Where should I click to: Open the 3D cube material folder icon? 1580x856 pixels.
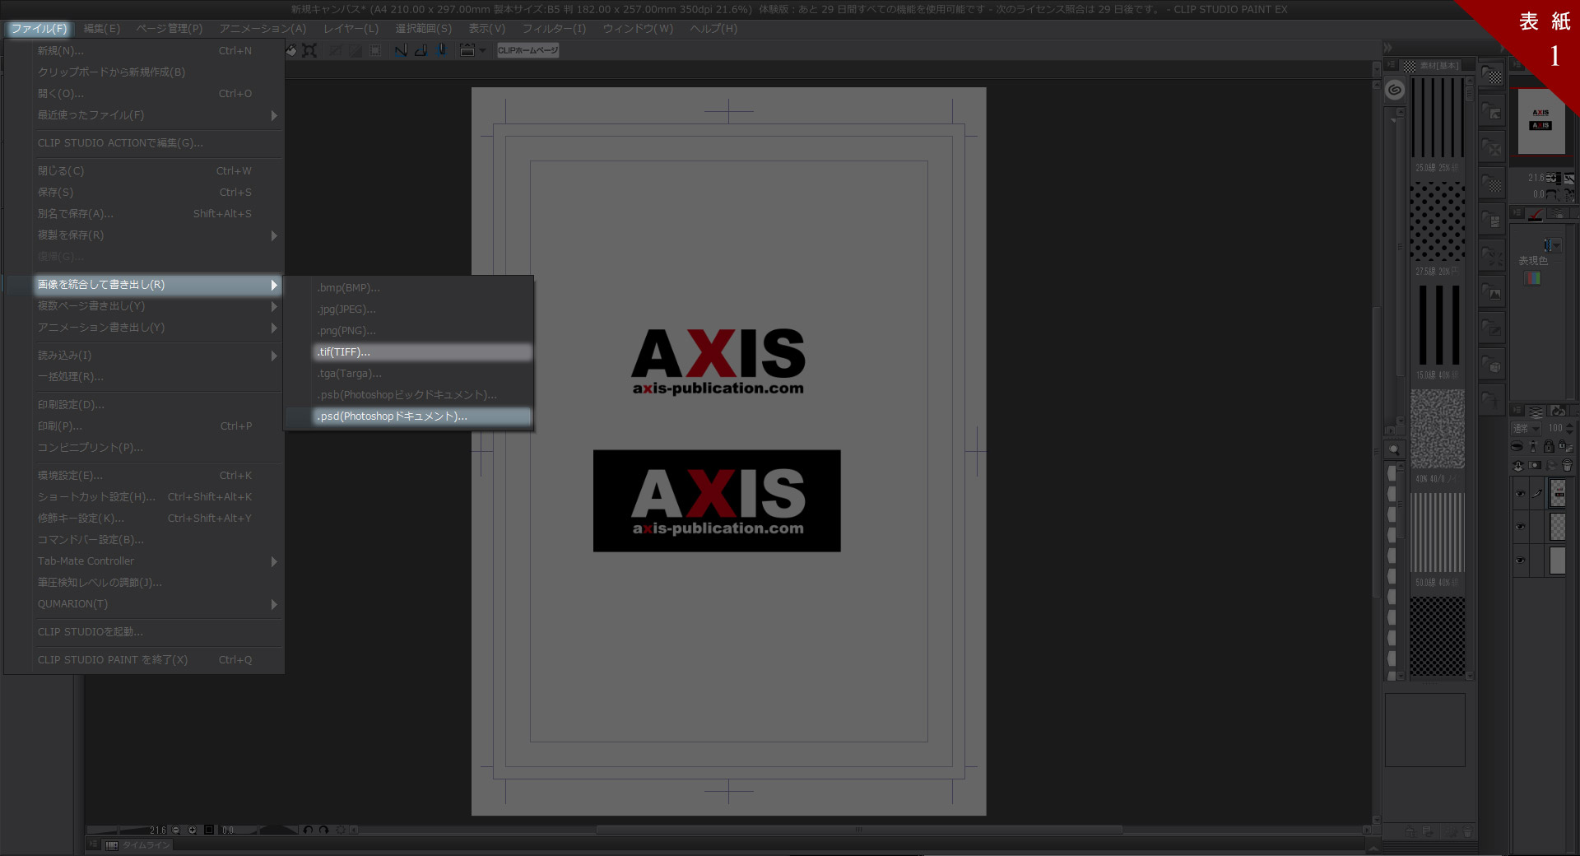1492,365
